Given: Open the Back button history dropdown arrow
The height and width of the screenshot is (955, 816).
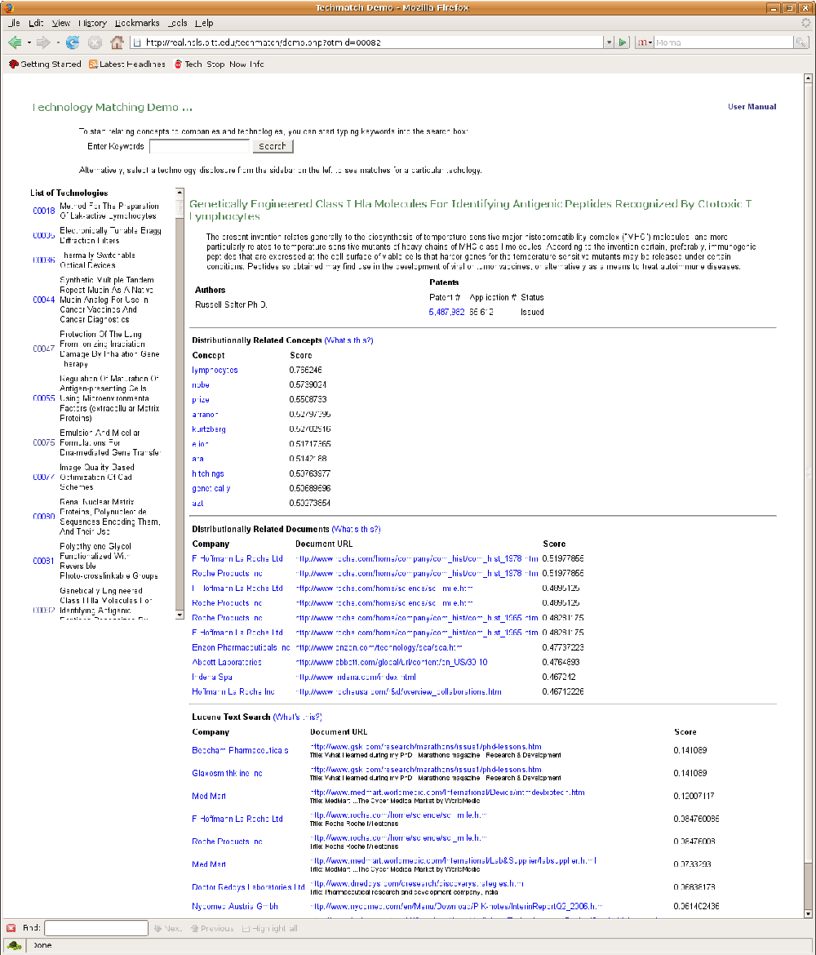Looking at the screenshot, I should pyautogui.click(x=29, y=42).
